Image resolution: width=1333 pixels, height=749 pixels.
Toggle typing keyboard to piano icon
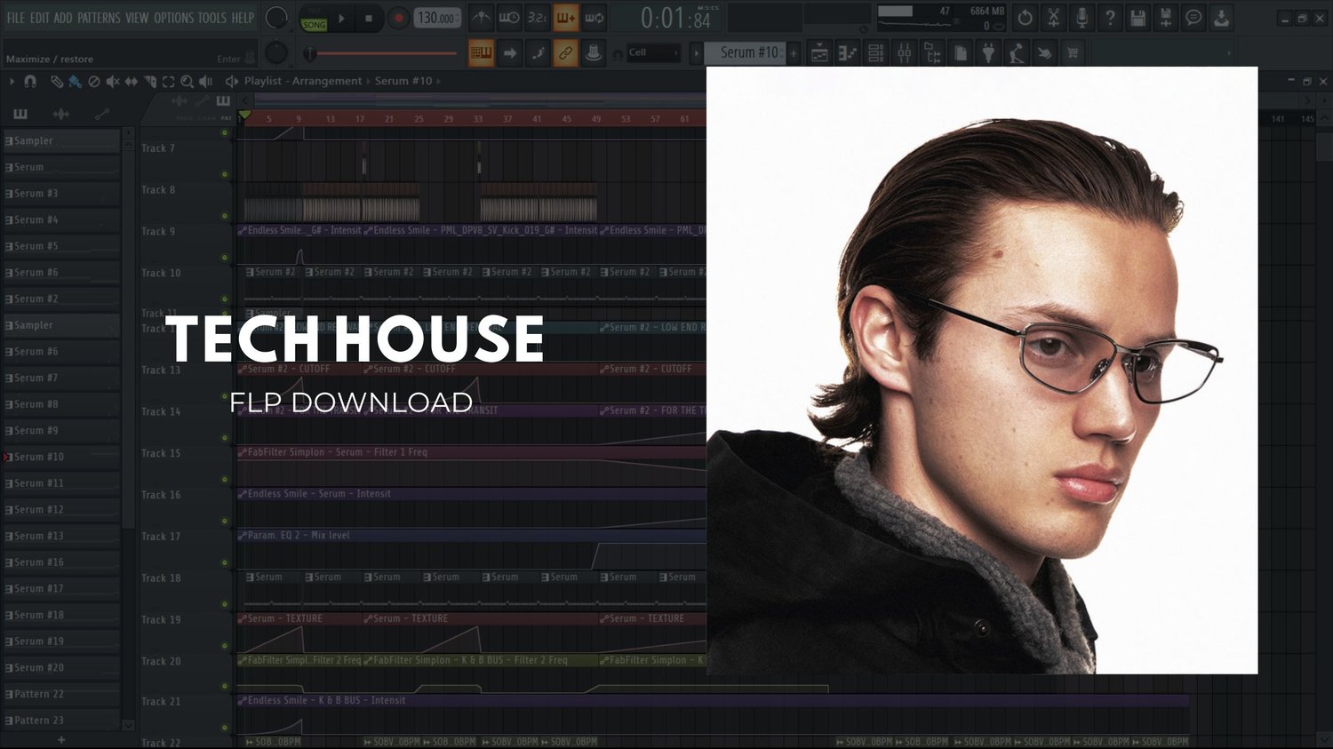pyautogui.click(x=481, y=53)
